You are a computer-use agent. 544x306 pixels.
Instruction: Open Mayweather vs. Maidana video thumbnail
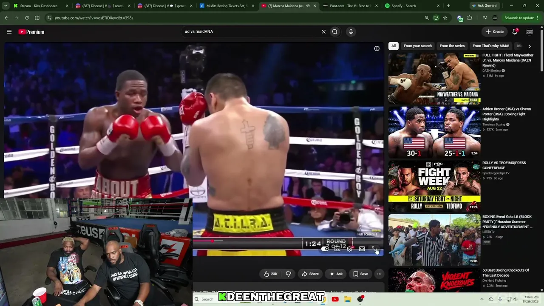click(x=434, y=78)
